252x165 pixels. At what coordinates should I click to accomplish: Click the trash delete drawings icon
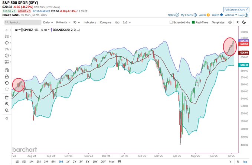coord(7,98)
